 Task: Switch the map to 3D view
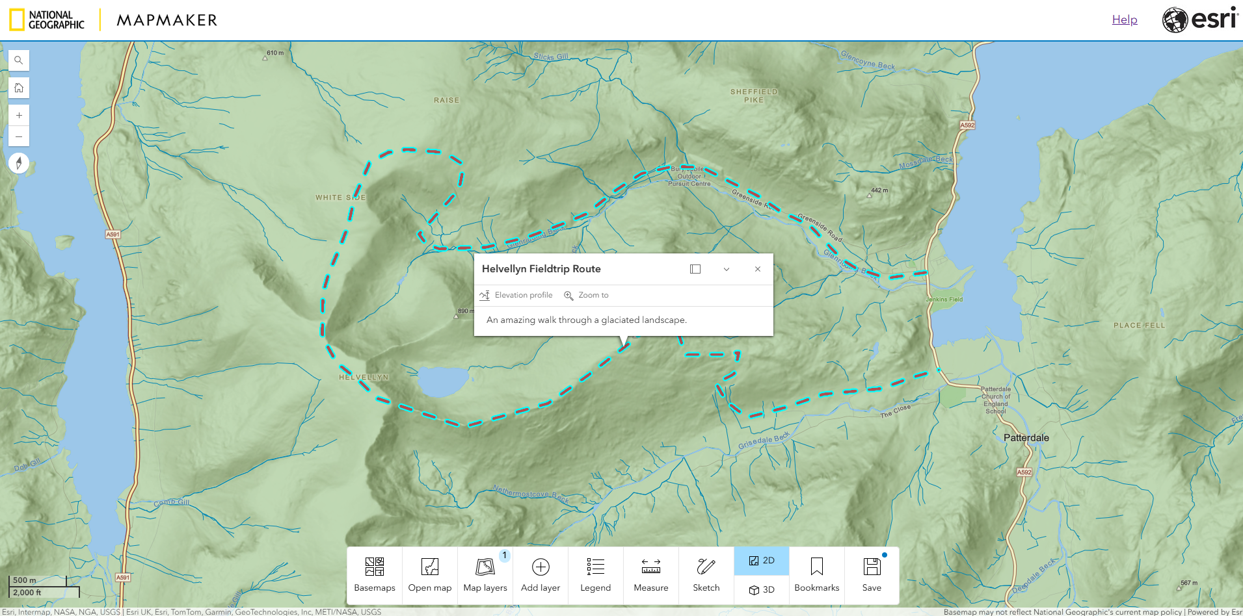(761, 590)
